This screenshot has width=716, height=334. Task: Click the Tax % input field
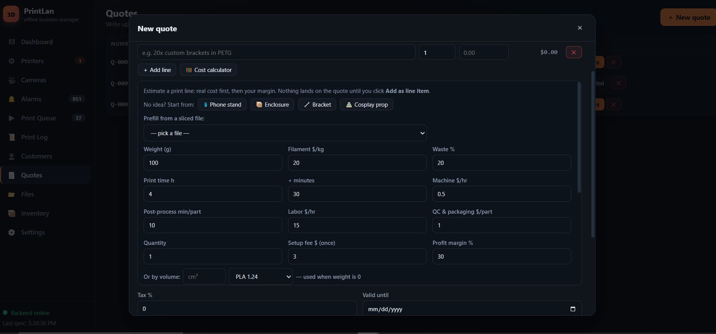point(247,308)
